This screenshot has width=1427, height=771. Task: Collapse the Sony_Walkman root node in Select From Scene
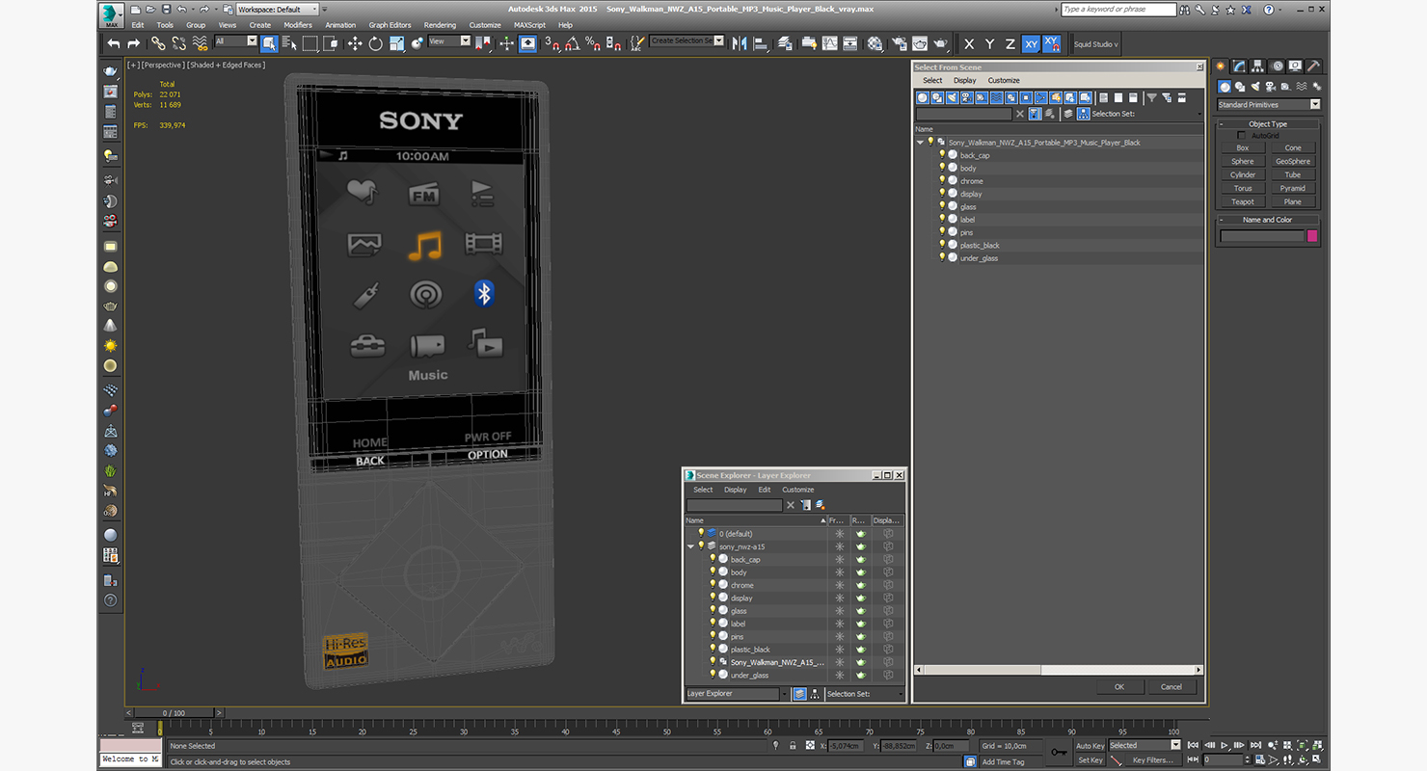[x=920, y=143]
